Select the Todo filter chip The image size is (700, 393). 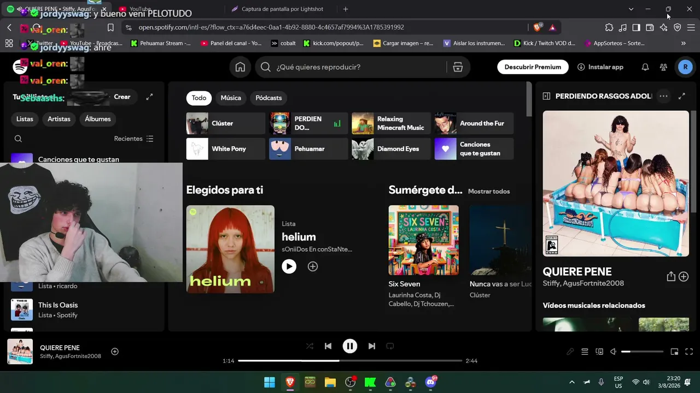[x=199, y=98]
